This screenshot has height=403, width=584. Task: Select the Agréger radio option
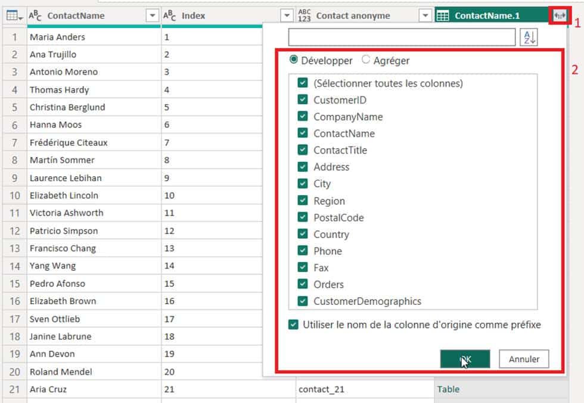[366, 60]
